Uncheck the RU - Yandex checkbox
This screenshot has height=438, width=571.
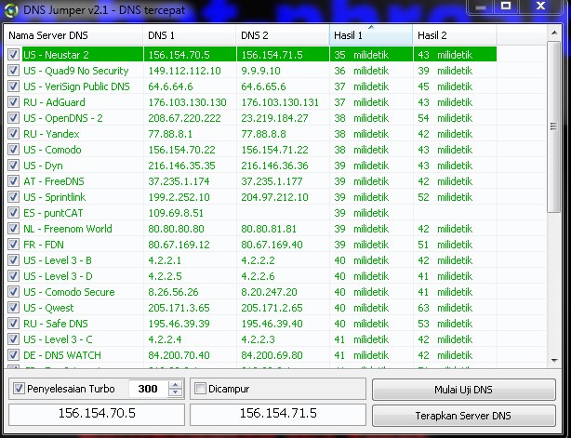(x=13, y=134)
